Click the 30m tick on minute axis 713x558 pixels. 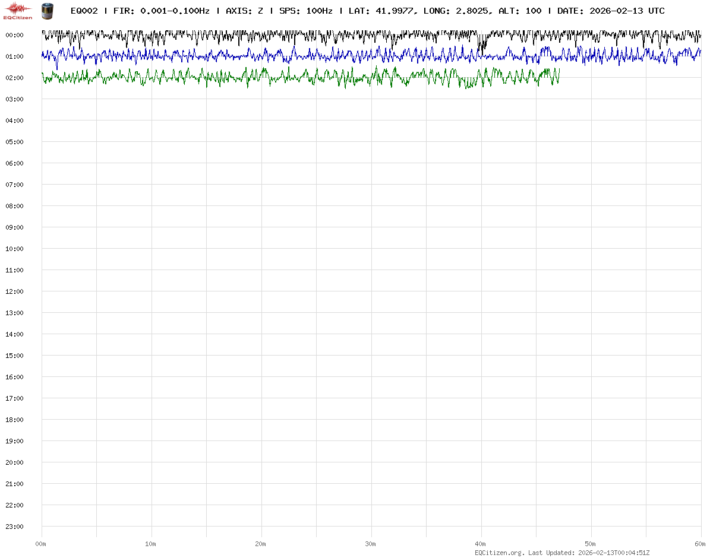click(370, 544)
